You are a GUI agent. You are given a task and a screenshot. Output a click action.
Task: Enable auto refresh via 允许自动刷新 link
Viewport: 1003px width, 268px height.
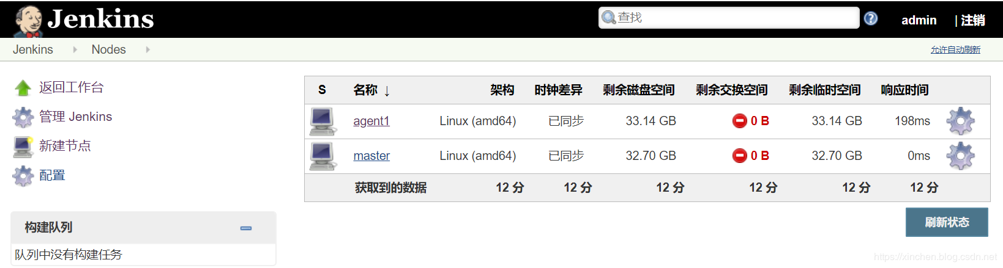955,49
